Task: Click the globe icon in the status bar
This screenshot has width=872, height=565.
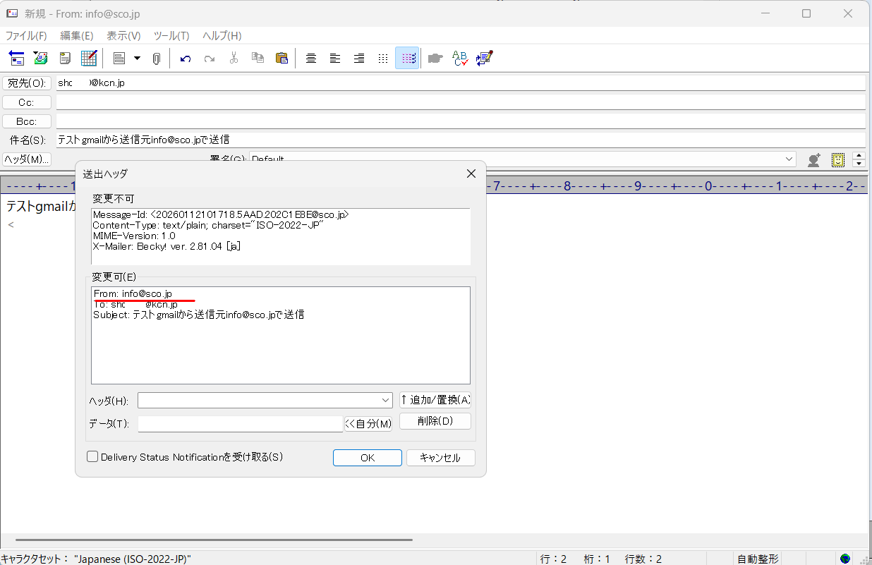Action: [x=844, y=558]
